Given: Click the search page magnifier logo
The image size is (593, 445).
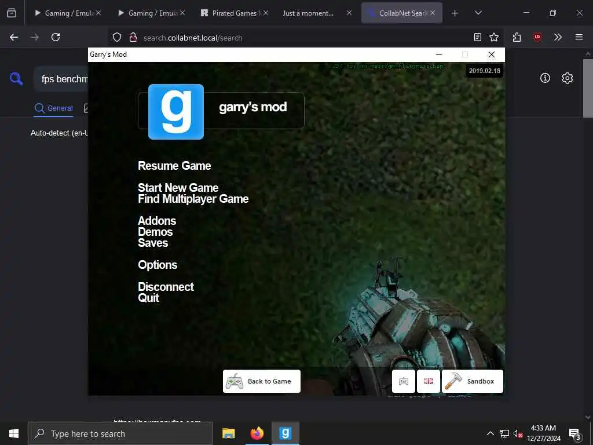Looking at the screenshot, I should point(16,79).
